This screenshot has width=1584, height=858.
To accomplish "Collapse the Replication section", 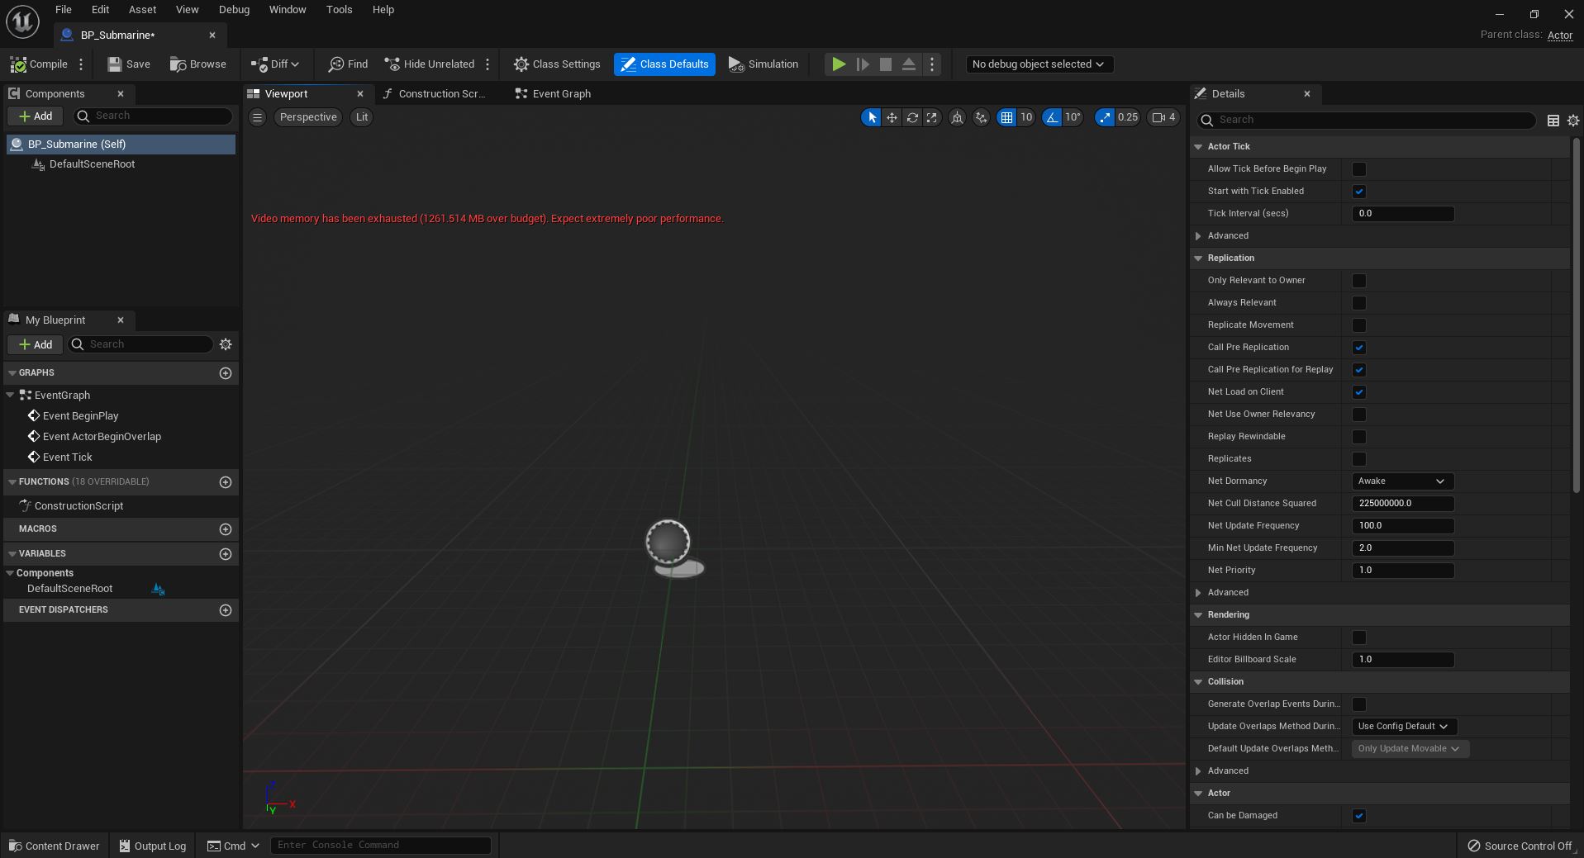I will tap(1198, 258).
